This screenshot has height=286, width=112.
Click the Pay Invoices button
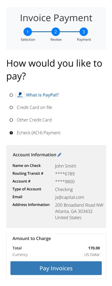tap(56, 268)
